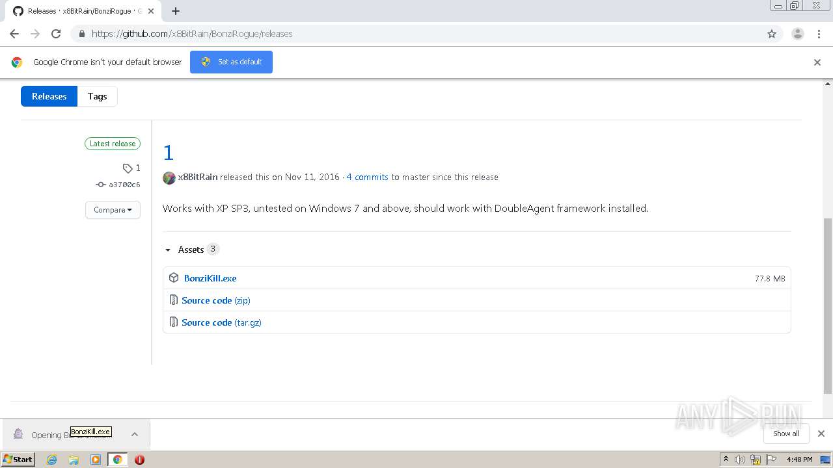
Task: Click the Latest release badge
Action: [x=113, y=144]
